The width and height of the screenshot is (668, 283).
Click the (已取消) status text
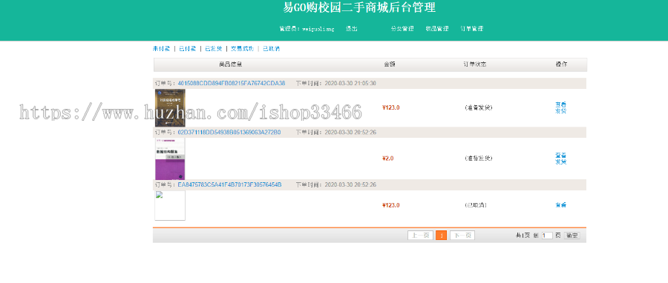[x=476, y=205]
